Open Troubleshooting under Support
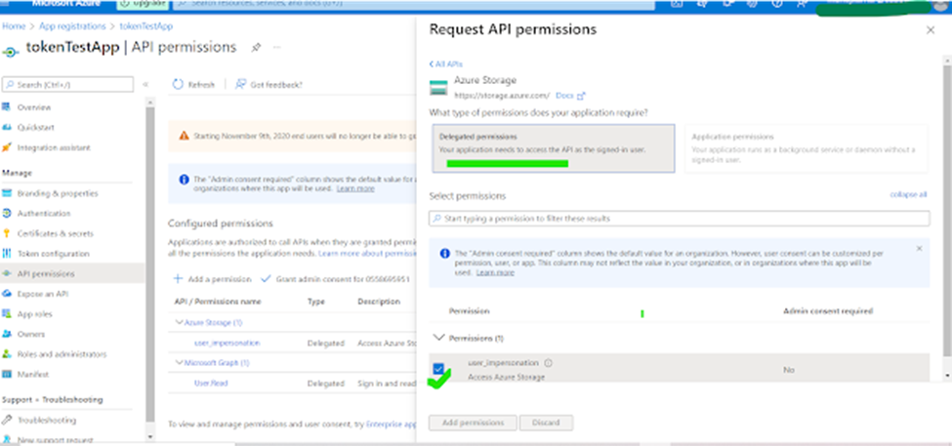 [x=47, y=420]
